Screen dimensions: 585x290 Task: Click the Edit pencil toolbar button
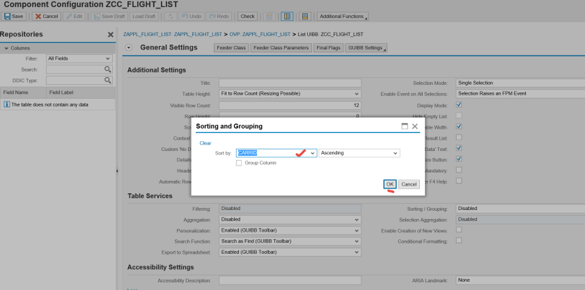point(75,17)
